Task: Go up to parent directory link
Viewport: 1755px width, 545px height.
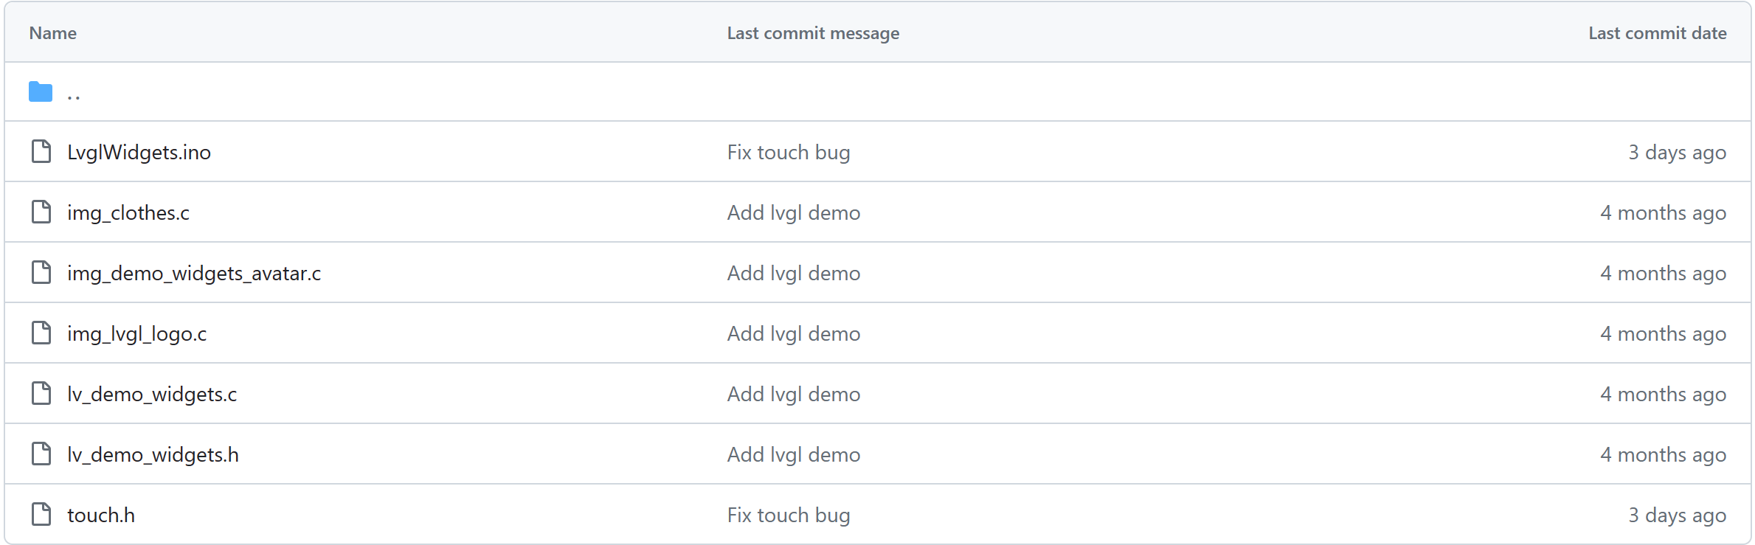Action: (x=73, y=93)
